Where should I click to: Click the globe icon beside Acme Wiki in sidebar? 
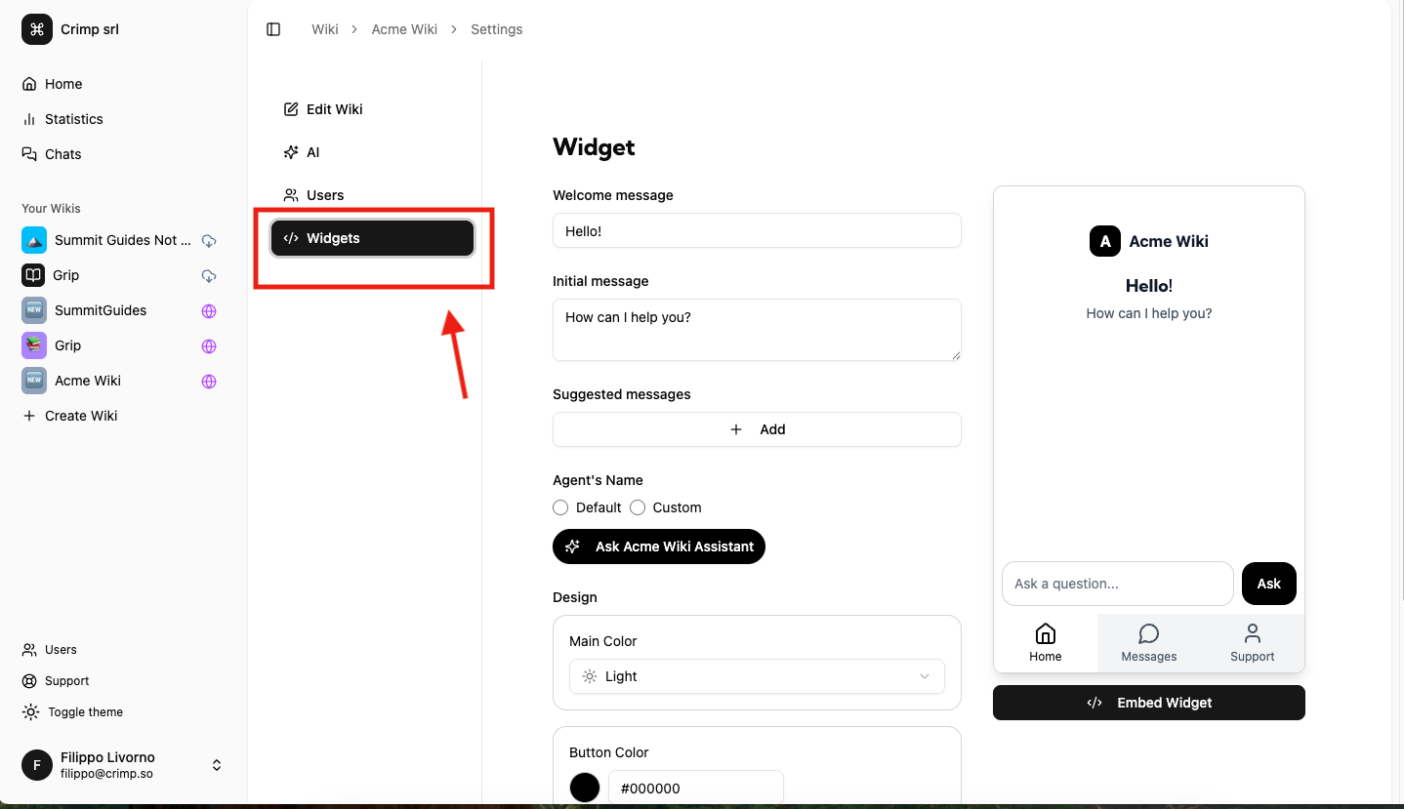click(208, 382)
